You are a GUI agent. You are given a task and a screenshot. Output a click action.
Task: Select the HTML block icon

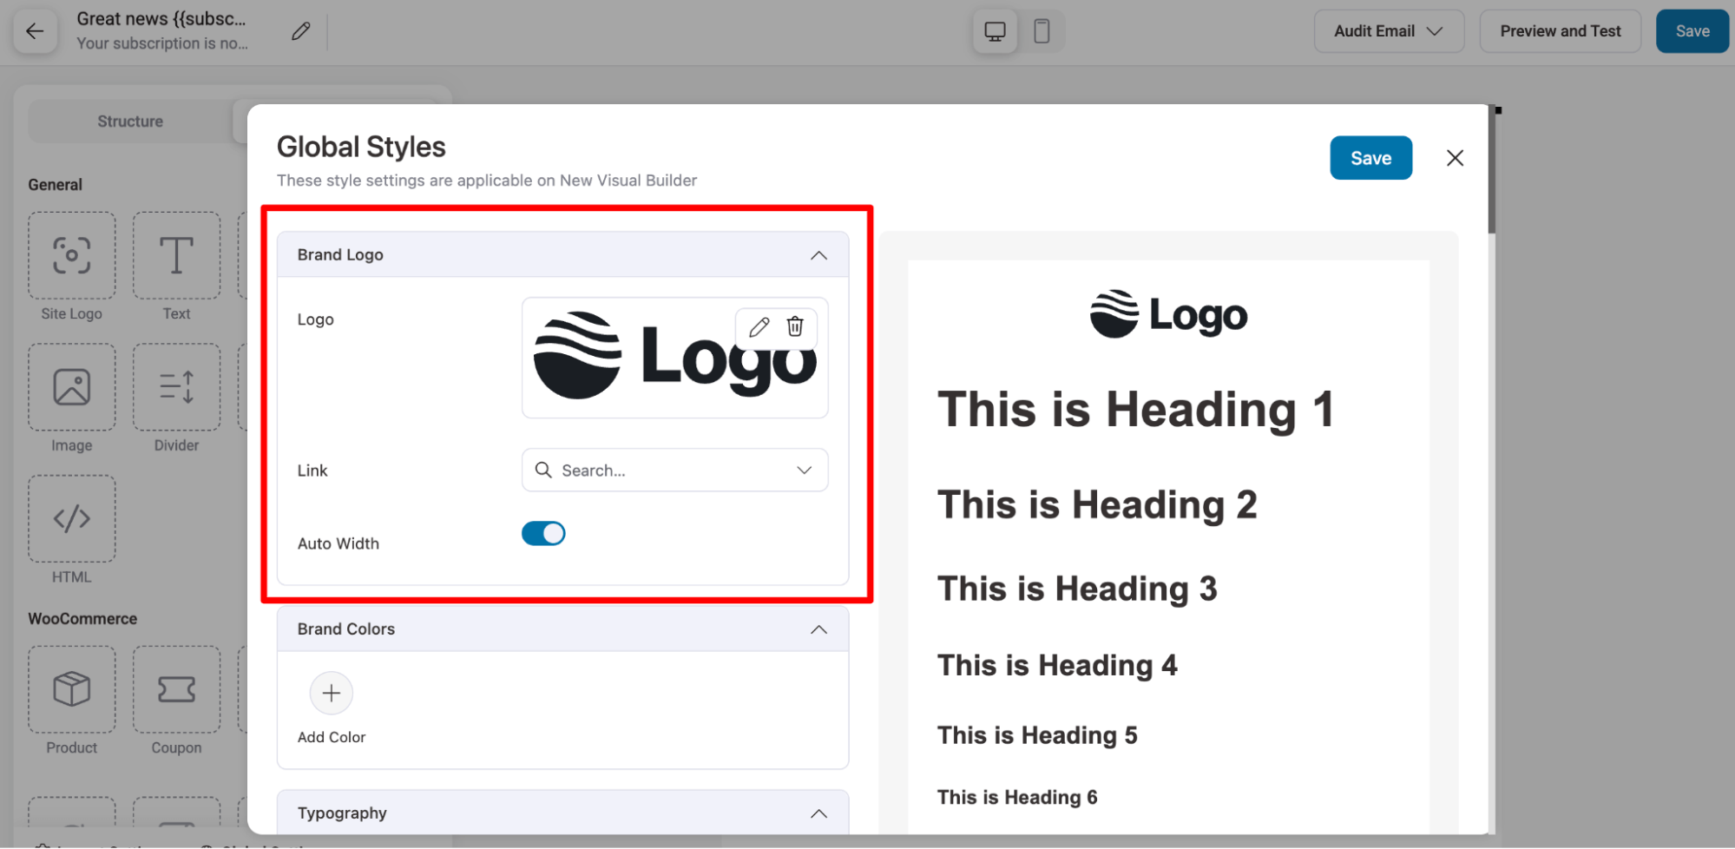72,519
